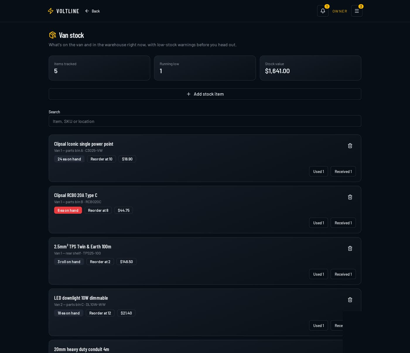Click the 20mm heavy duty conduit 4m title
This screenshot has width=410, height=353.
[81, 349]
